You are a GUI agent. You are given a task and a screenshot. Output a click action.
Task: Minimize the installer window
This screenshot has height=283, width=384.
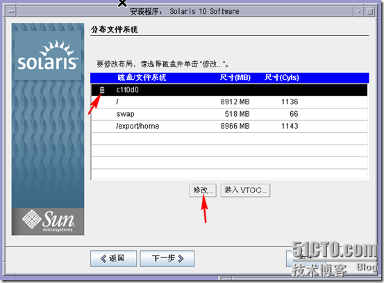coord(358,12)
